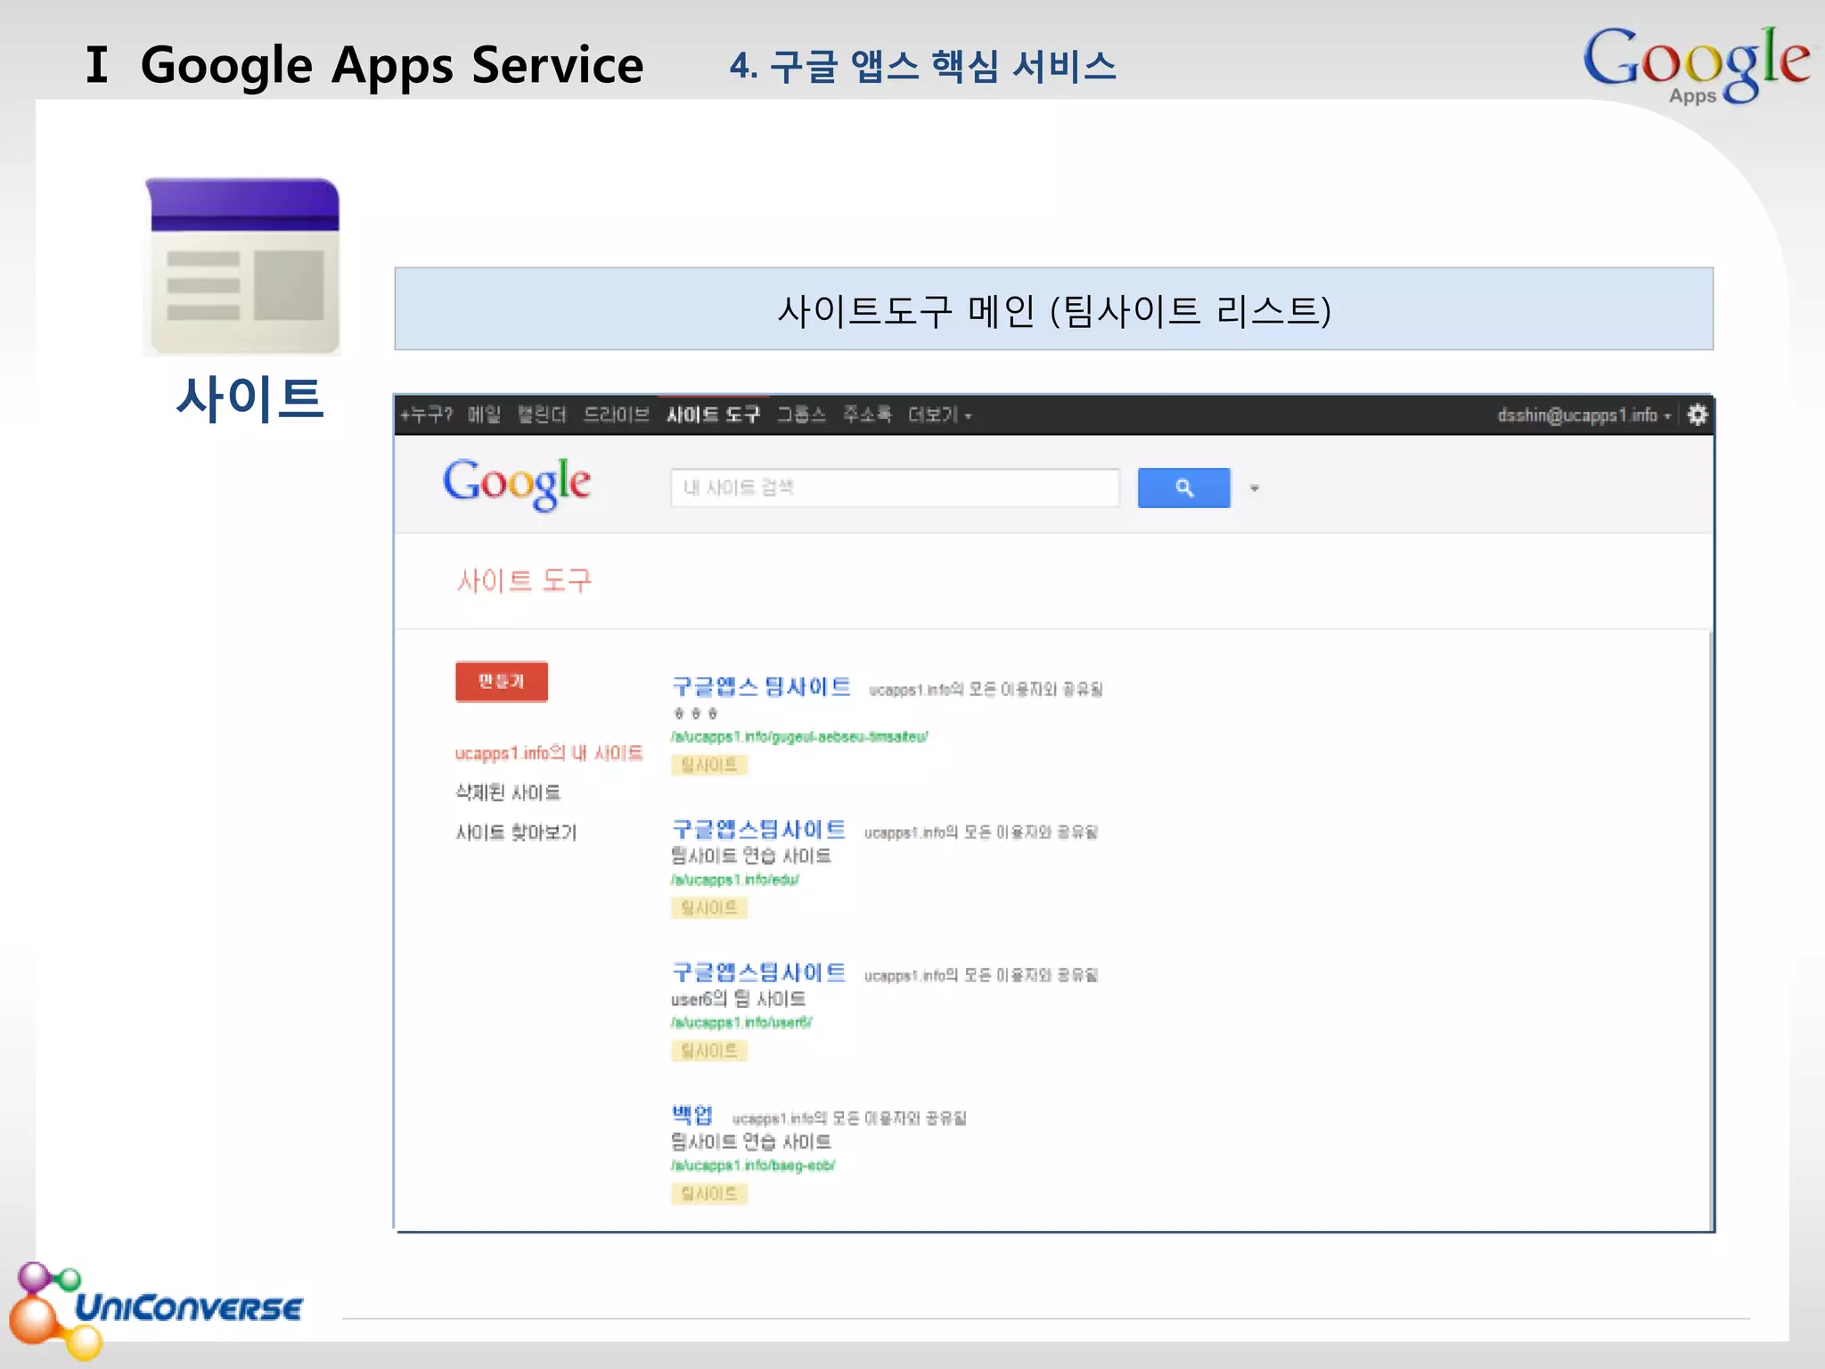Image resolution: width=1825 pixels, height=1369 pixels.
Task: Open the 더보기 dropdown menu
Action: (939, 414)
